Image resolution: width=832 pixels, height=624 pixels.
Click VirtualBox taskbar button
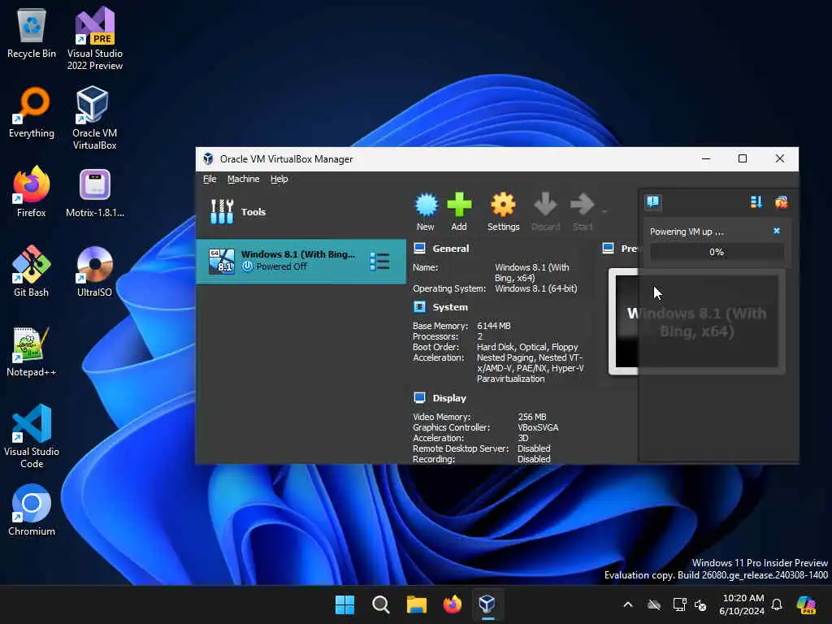coord(487,604)
